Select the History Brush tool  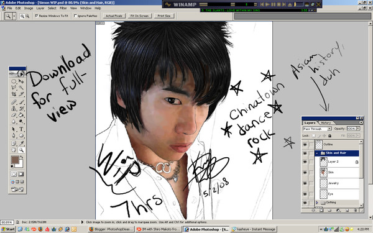21,109
